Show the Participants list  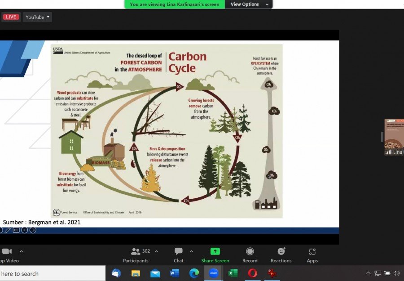coord(136,252)
